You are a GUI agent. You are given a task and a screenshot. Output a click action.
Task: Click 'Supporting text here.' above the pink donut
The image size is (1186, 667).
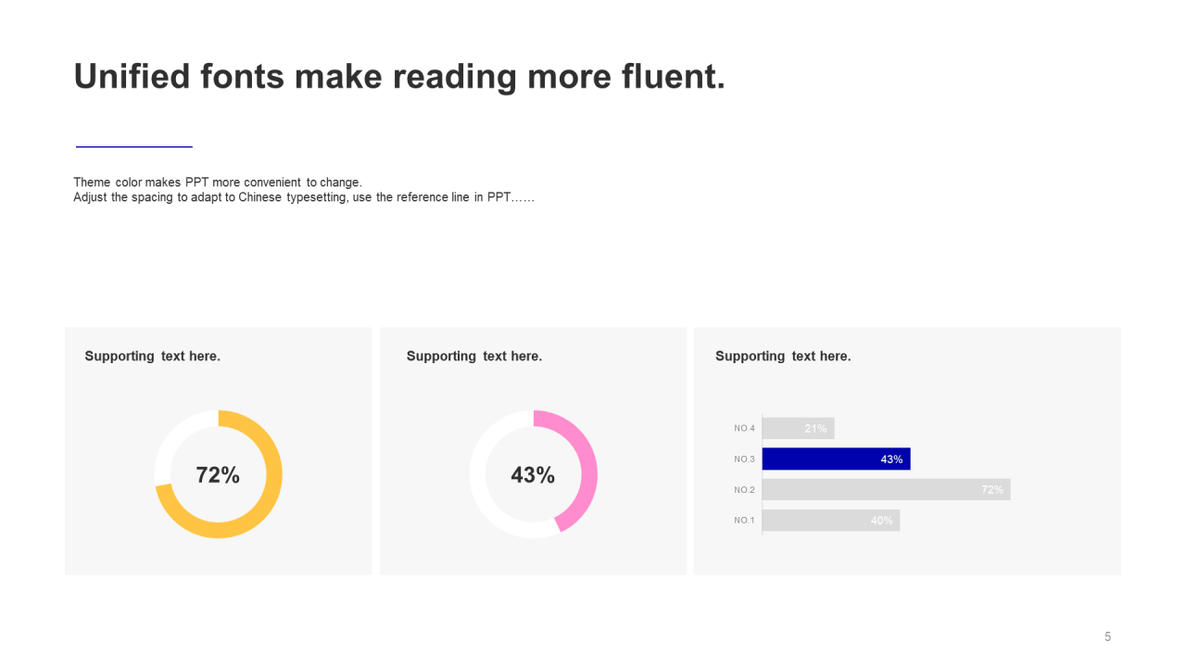point(474,356)
